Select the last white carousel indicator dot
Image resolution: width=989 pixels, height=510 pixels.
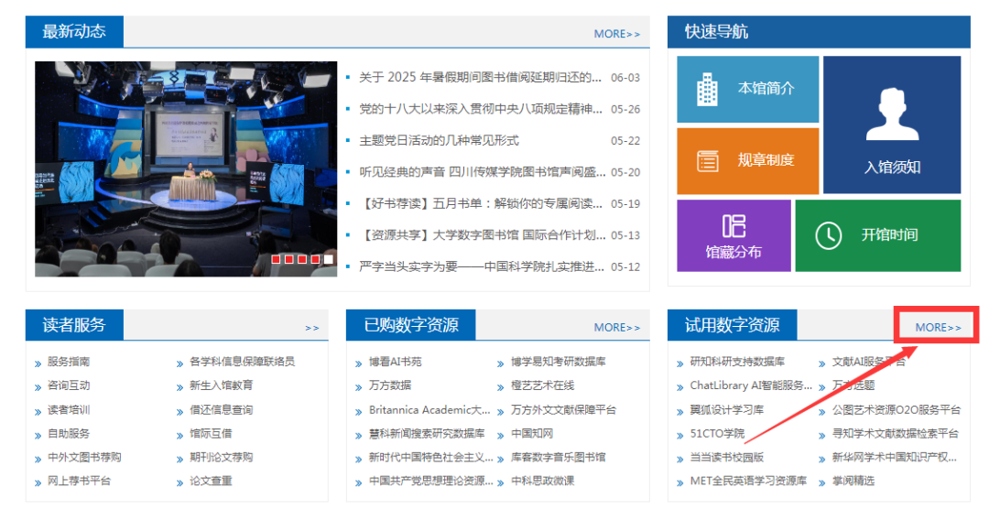click(328, 260)
